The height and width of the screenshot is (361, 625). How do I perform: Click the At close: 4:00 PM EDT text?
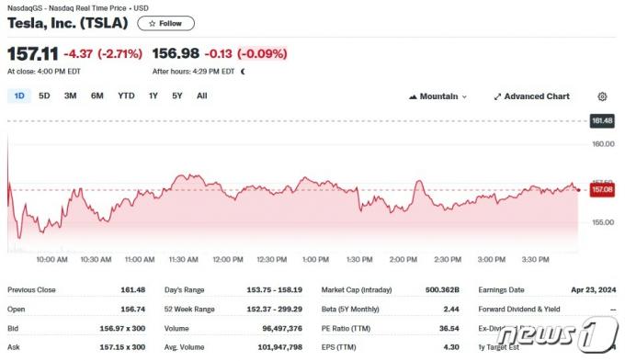(x=44, y=72)
